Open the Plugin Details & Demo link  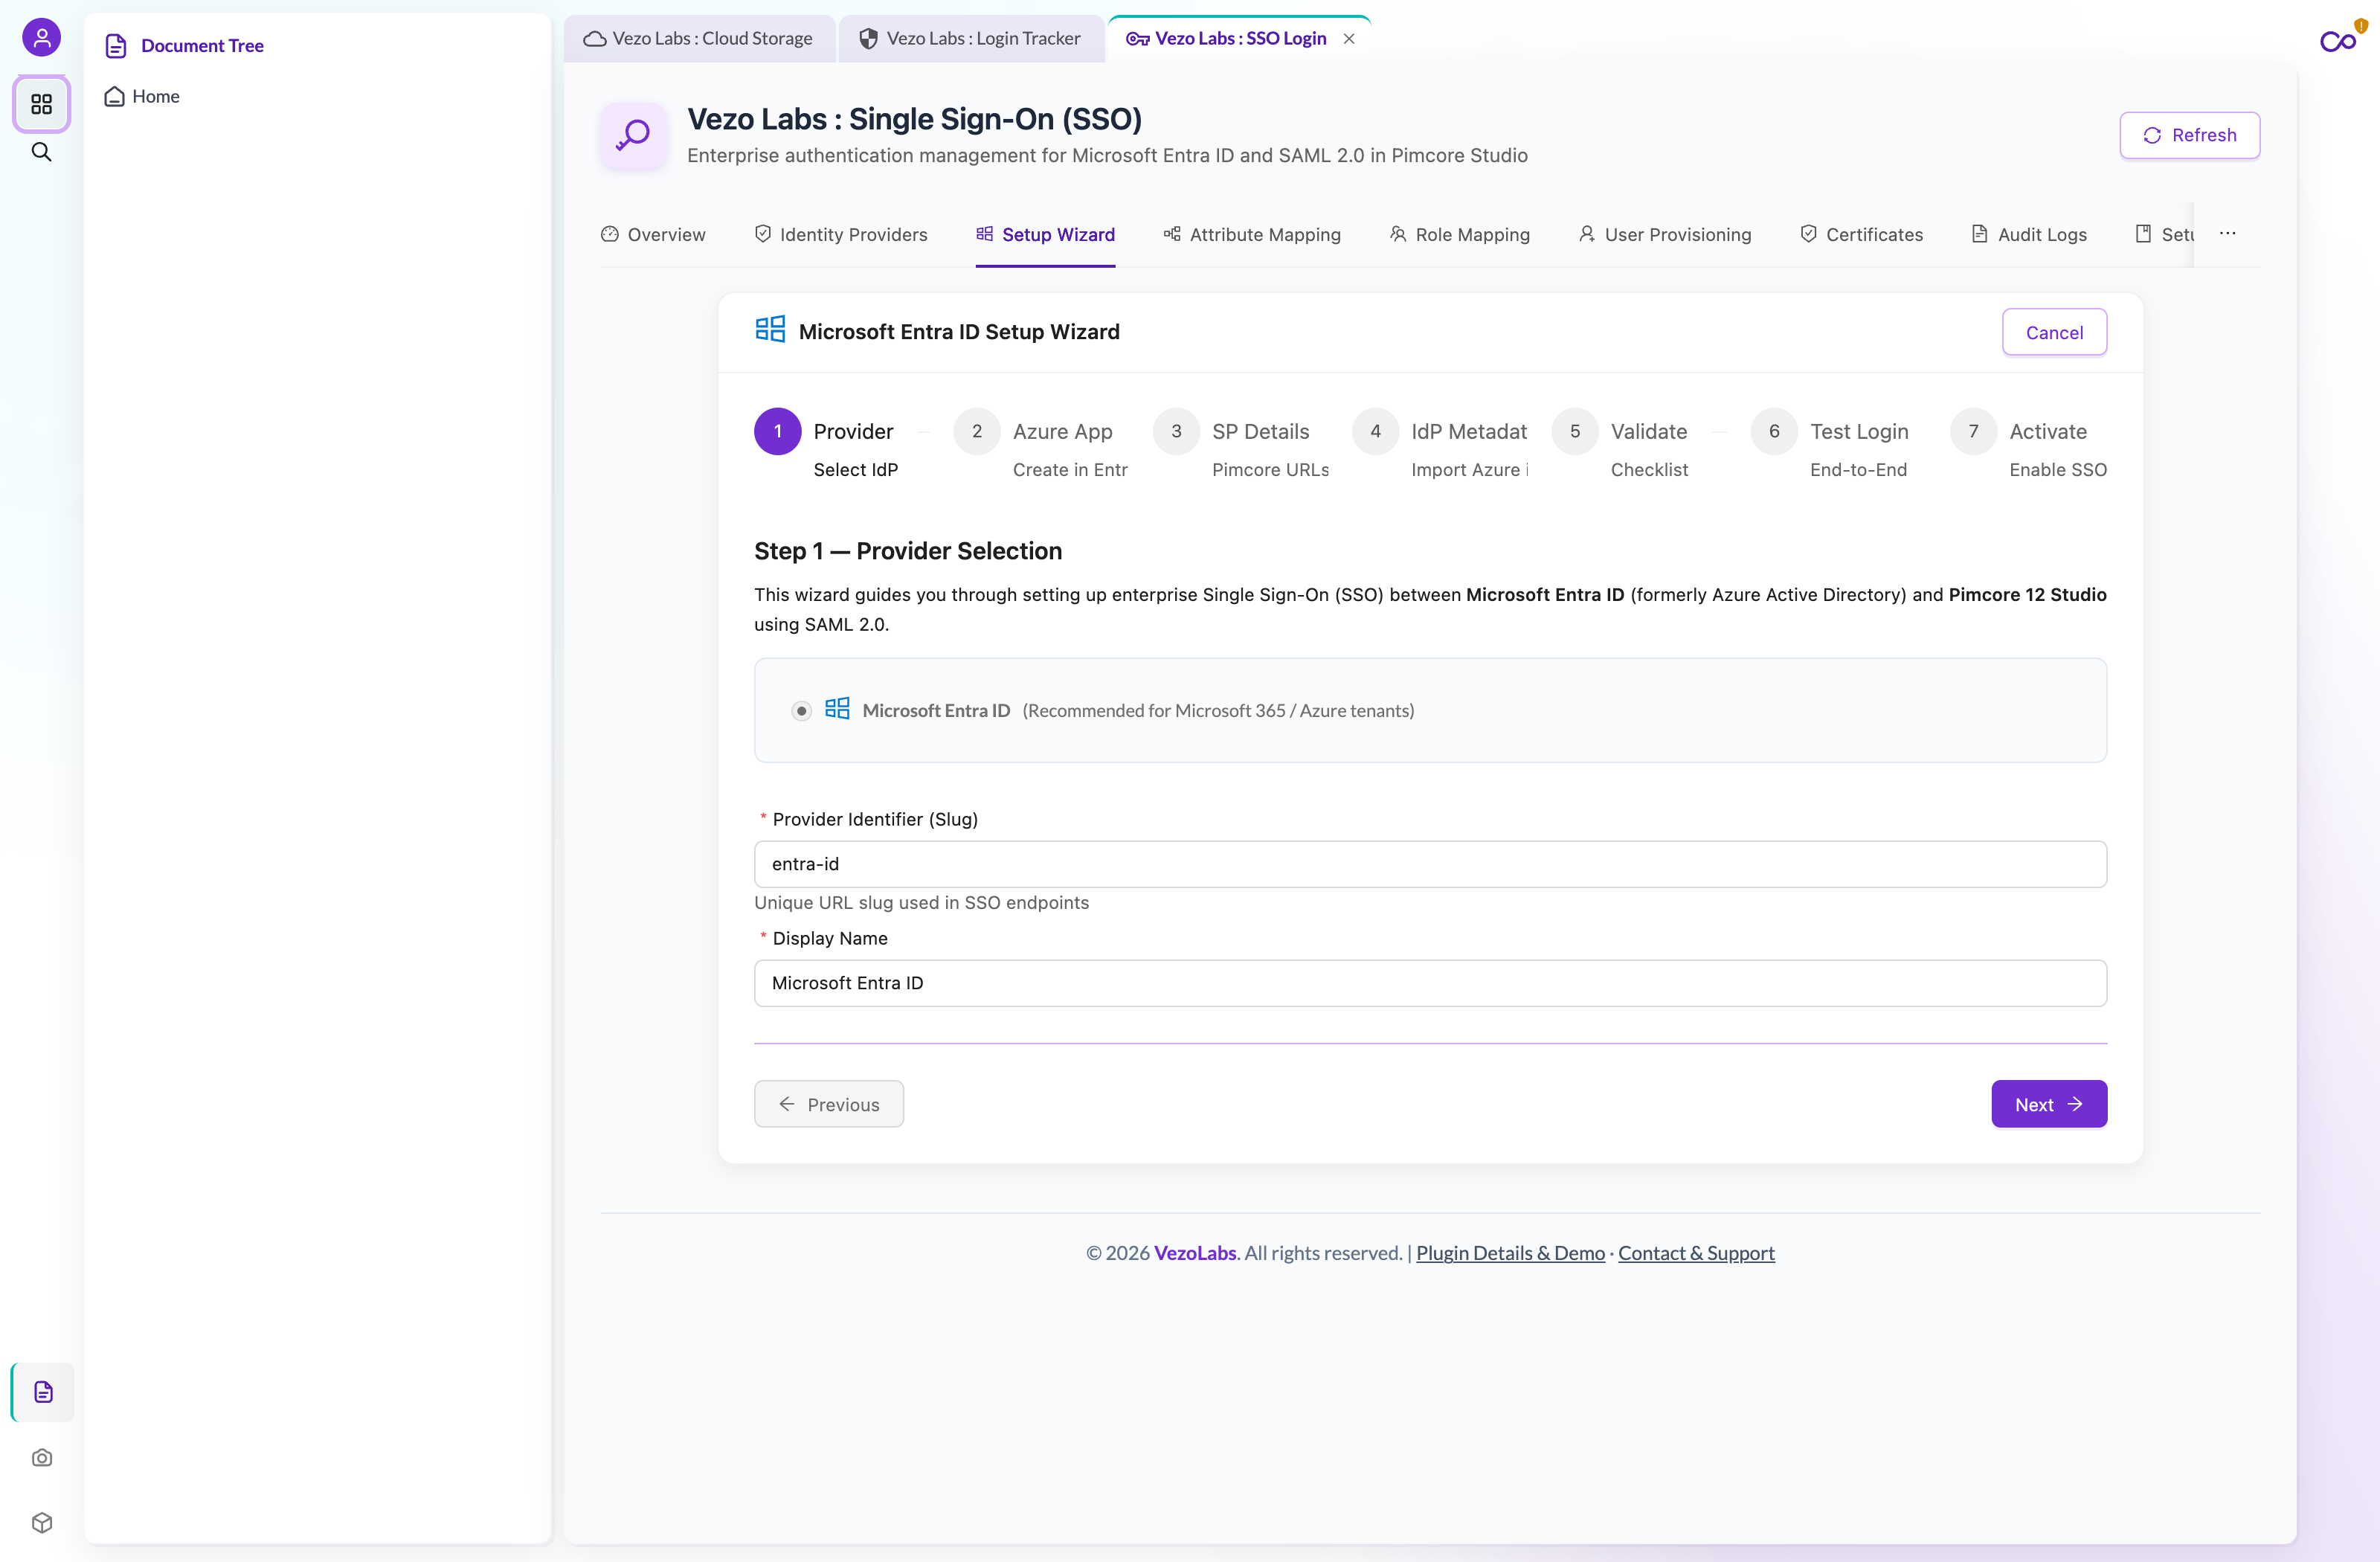tap(1510, 1253)
